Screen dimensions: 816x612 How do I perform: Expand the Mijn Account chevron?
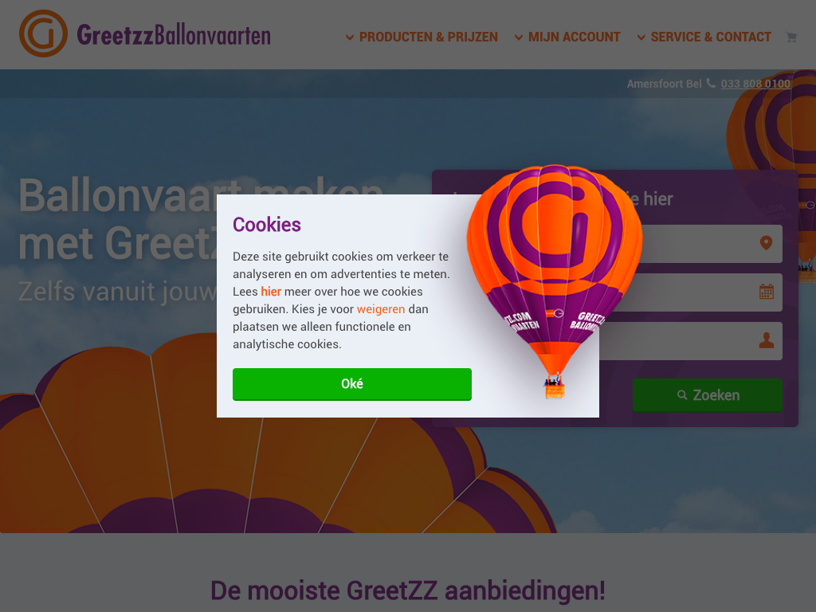coord(519,37)
